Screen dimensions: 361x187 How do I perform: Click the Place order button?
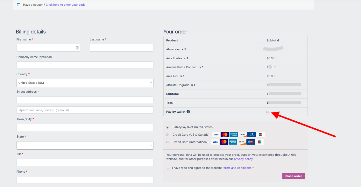[294, 176]
